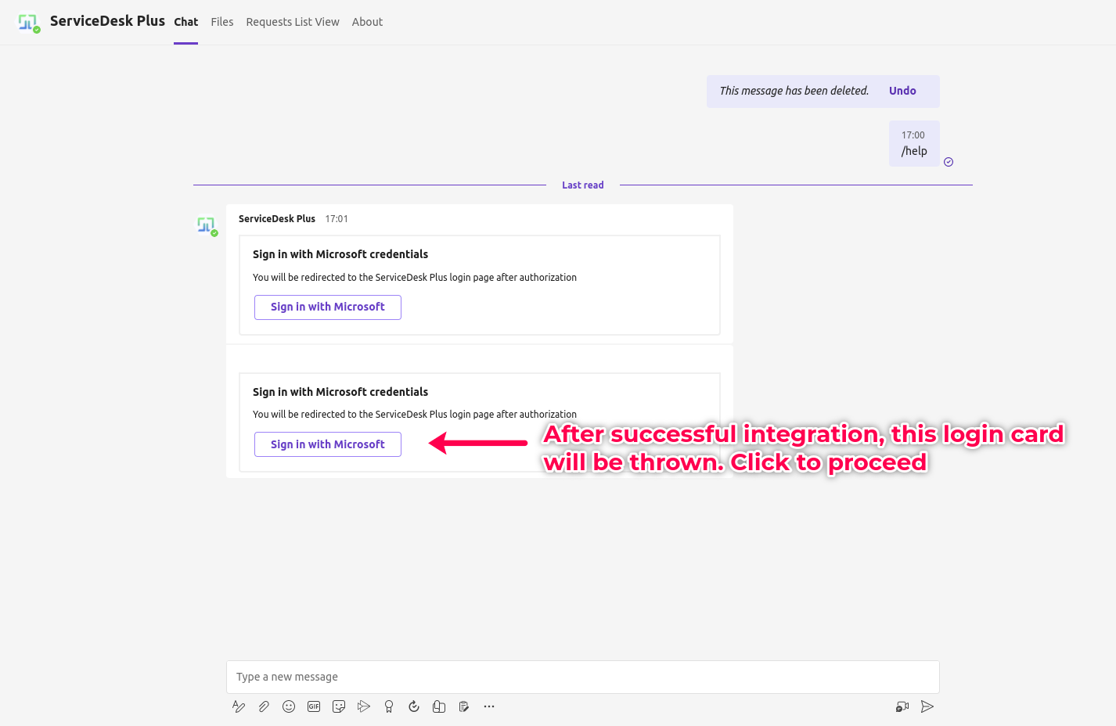Open the About tab
1116x726 pixels.
[367, 22]
